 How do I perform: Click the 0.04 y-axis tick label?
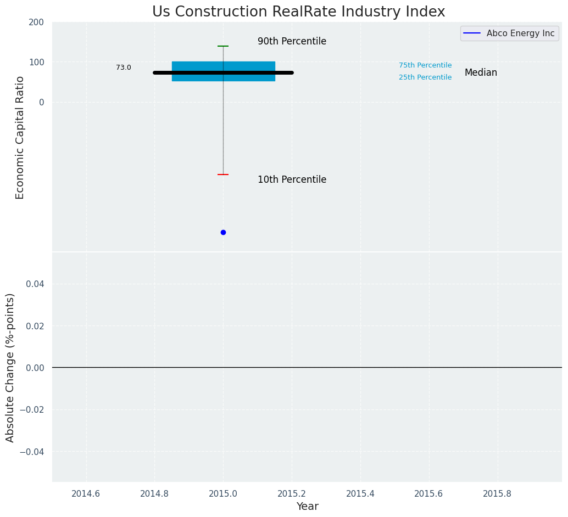click(x=35, y=284)
